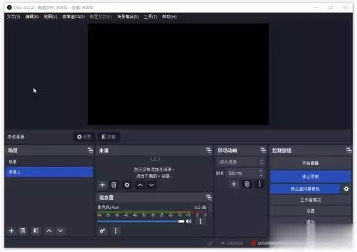This screenshot has height=252, width=357.
Task: Toggle 工作室模式 studio mode button
Action: point(311,200)
